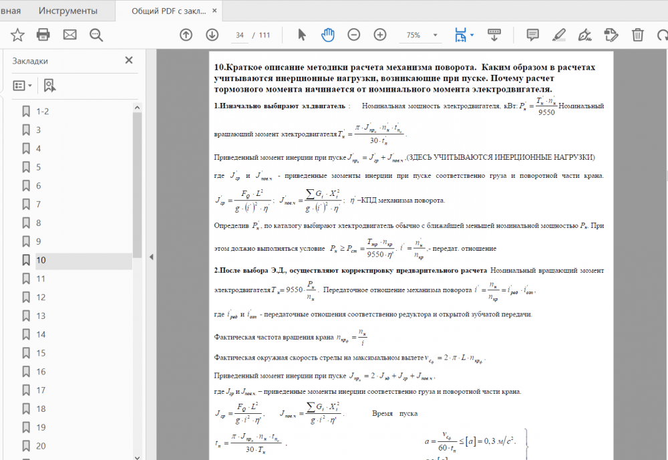Add a comment note icon
Image resolution: width=668 pixels, height=460 pixels.
[532, 35]
